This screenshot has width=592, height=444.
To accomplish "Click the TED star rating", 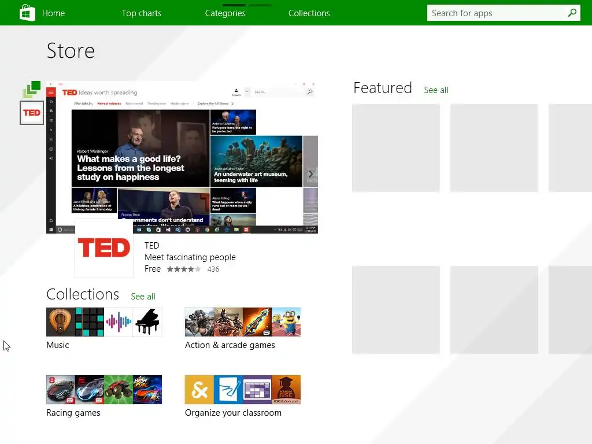I will tap(183, 269).
